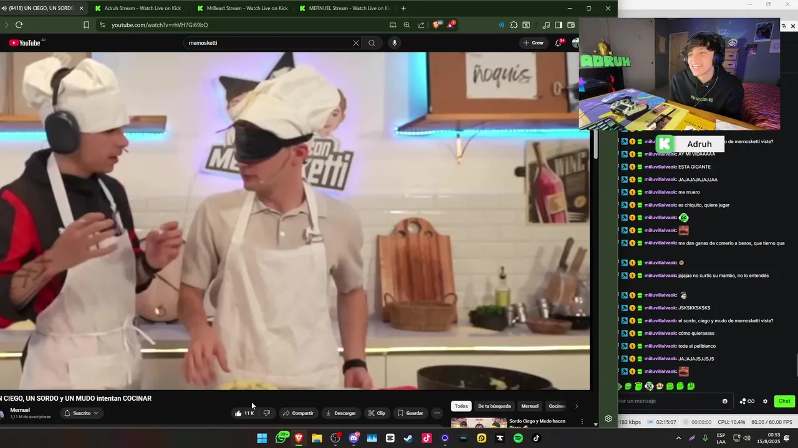Viewport: 798px width, 448px height.
Task: Open Suscrito notification dropdown
Action: click(82, 413)
